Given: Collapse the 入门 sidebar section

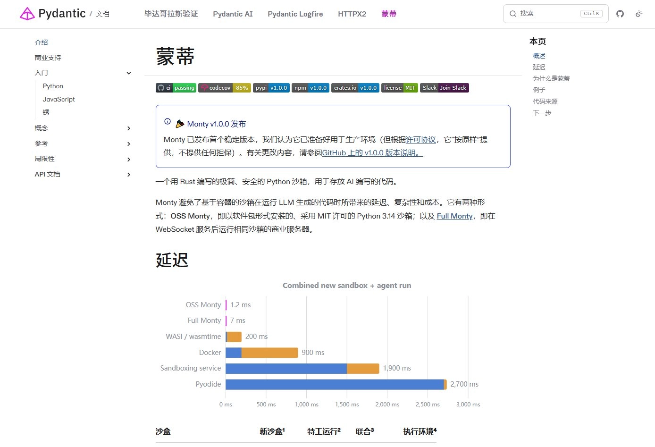Looking at the screenshot, I should (x=129, y=73).
